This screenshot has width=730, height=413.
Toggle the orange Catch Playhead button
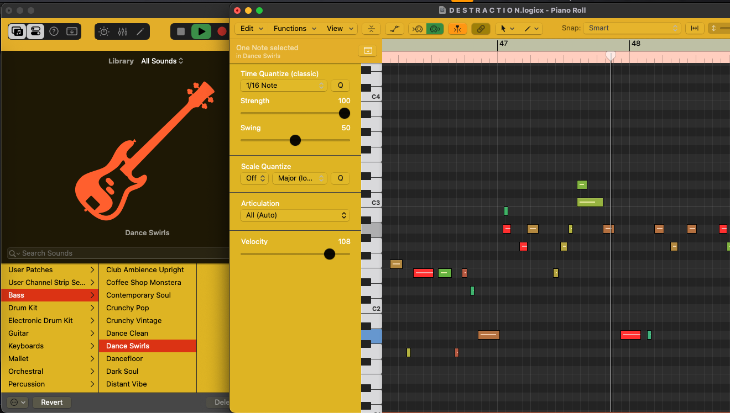457,29
